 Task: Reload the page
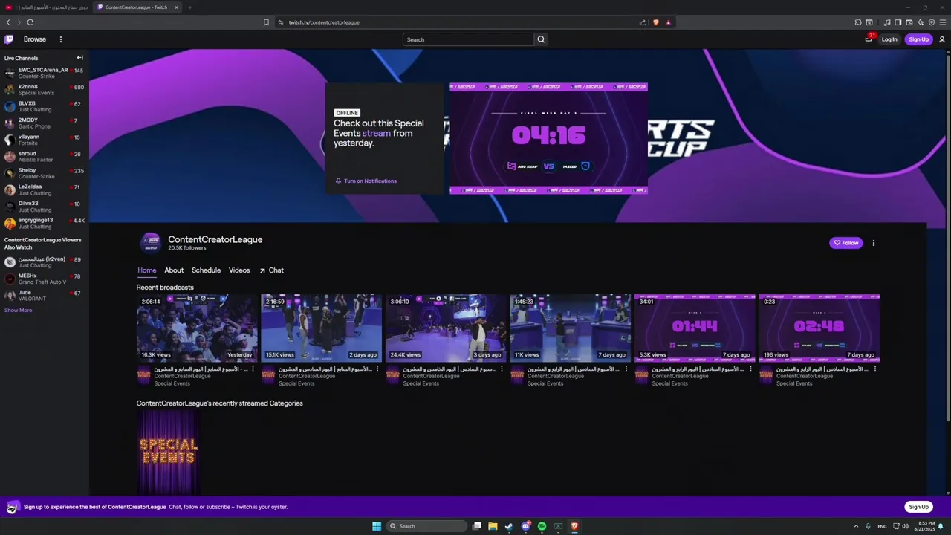30,22
